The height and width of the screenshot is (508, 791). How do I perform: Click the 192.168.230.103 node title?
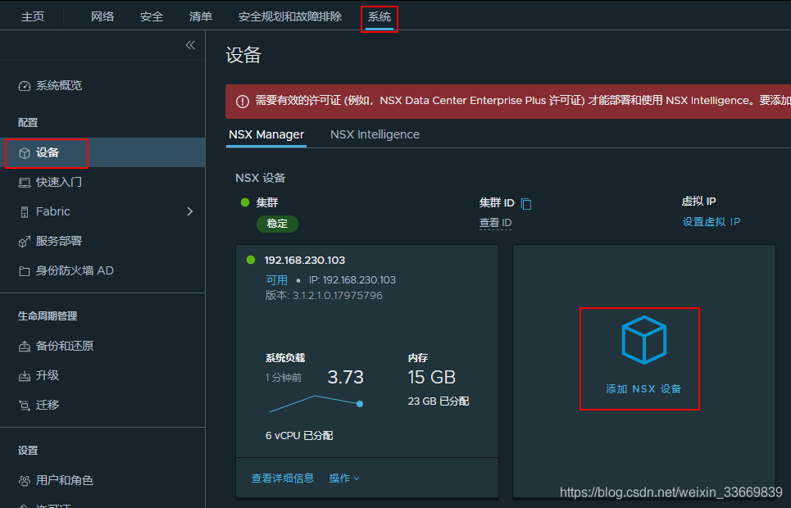click(x=305, y=261)
